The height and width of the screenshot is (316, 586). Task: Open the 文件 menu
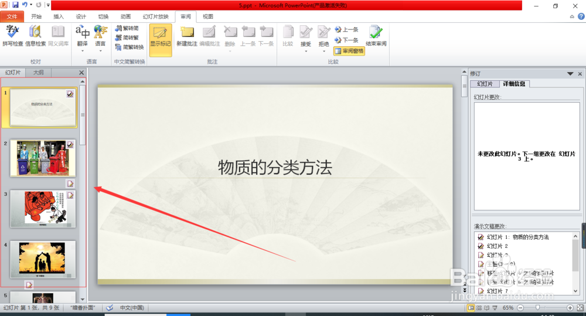[12, 16]
